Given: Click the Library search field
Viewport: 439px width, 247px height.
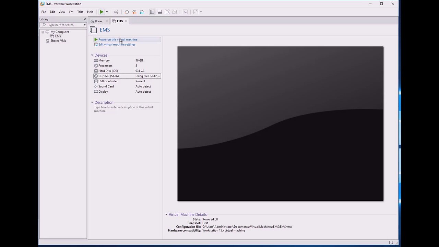Looking at the screenshot, I should (x=63, y=25).
